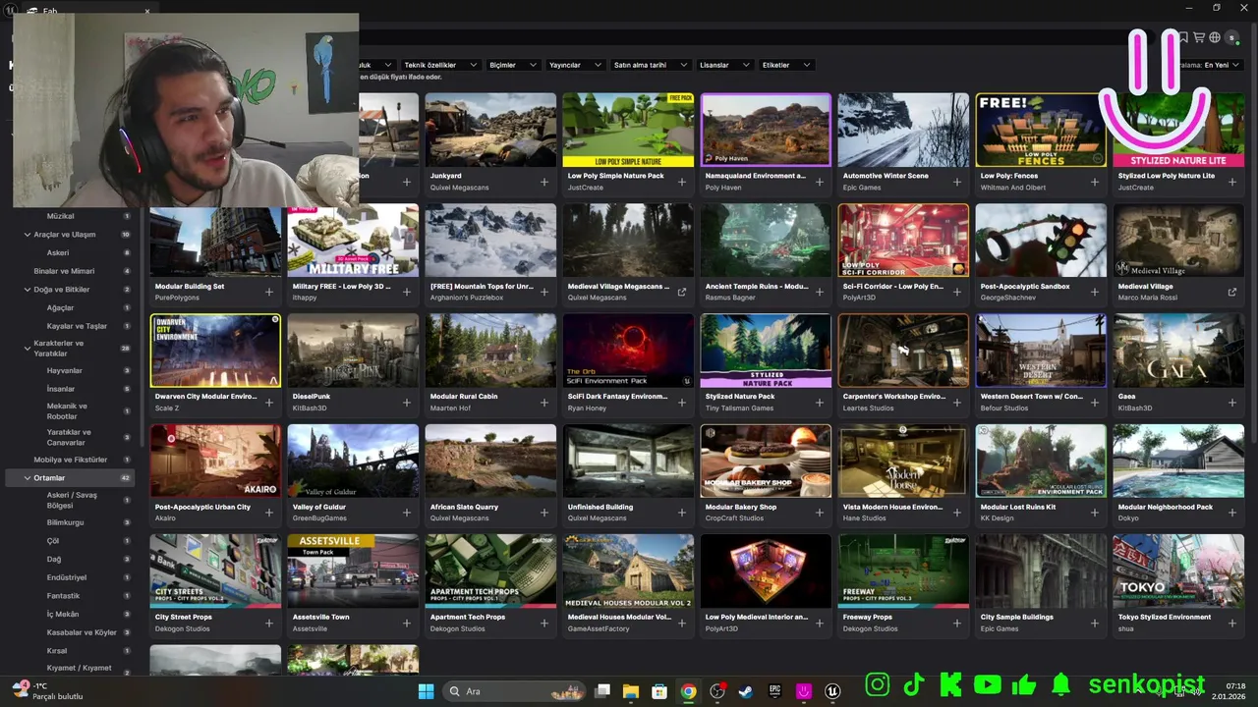Collapse the Doğa ve Bitkiler chevron

(x=27, y=290)
